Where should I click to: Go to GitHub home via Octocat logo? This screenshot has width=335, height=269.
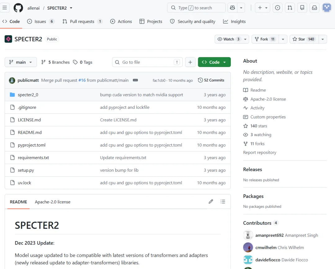point(18,8)
